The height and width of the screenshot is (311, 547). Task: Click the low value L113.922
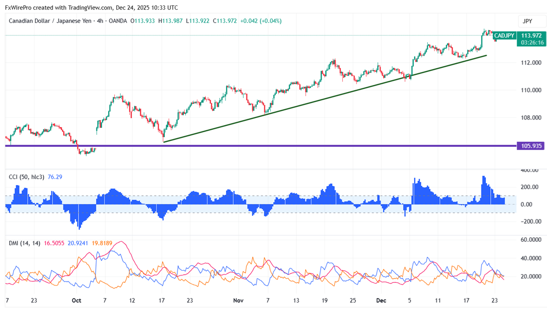tap(197, 21)
